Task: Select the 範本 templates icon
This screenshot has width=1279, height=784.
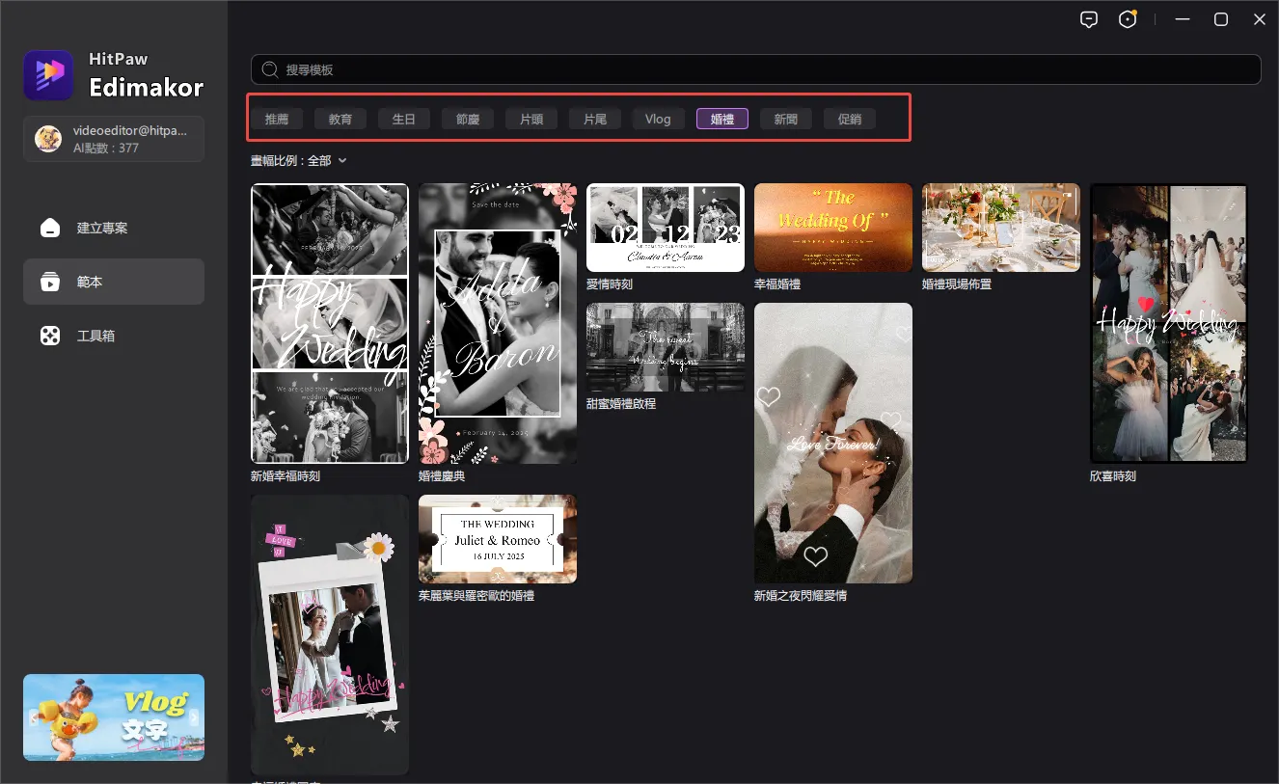Action: pos(50,282)
